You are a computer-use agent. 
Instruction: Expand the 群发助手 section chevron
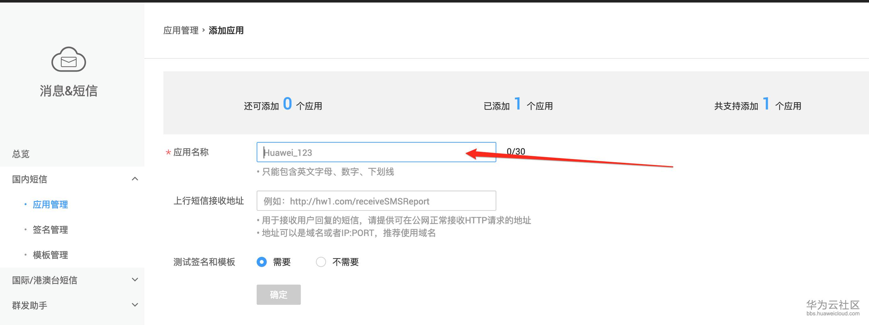click(135, 305)
